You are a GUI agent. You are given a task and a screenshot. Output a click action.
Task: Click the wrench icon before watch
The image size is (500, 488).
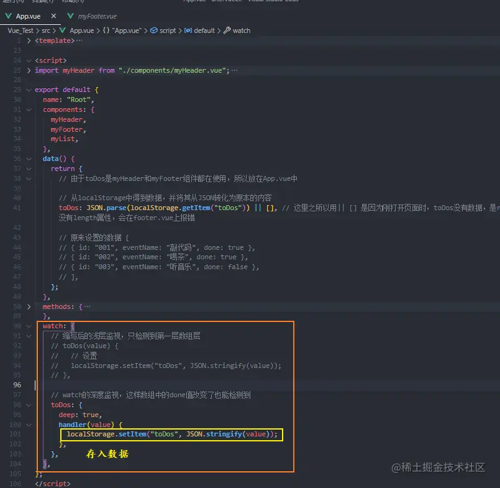pyautogui.click(x=227, y=30)
